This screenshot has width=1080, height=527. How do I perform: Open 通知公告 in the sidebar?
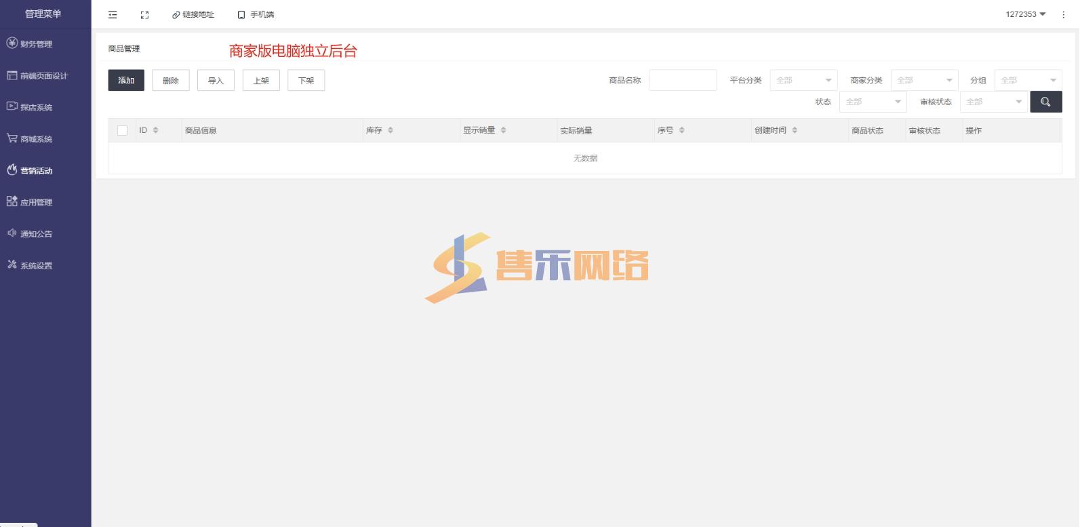coord(45,234)
